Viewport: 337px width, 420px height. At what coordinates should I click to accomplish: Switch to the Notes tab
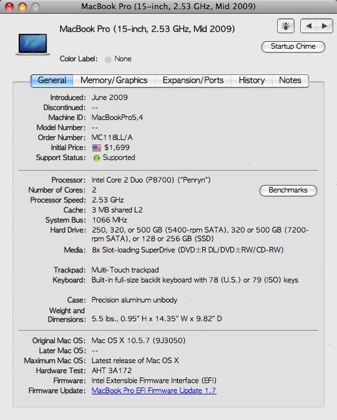[290, 81]
